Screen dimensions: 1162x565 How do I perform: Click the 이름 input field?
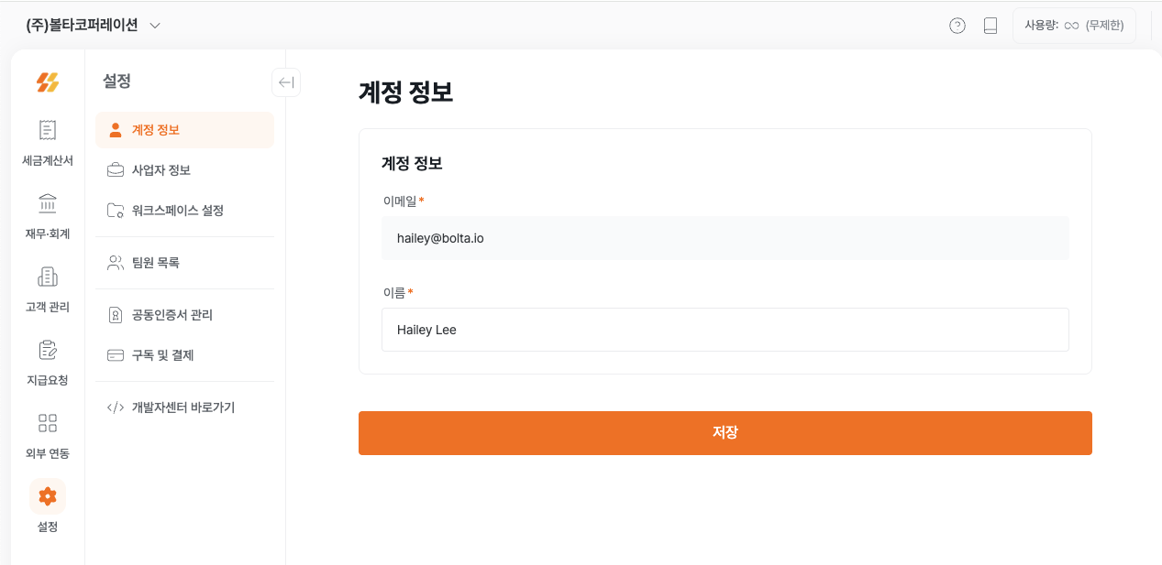[725, 330]
